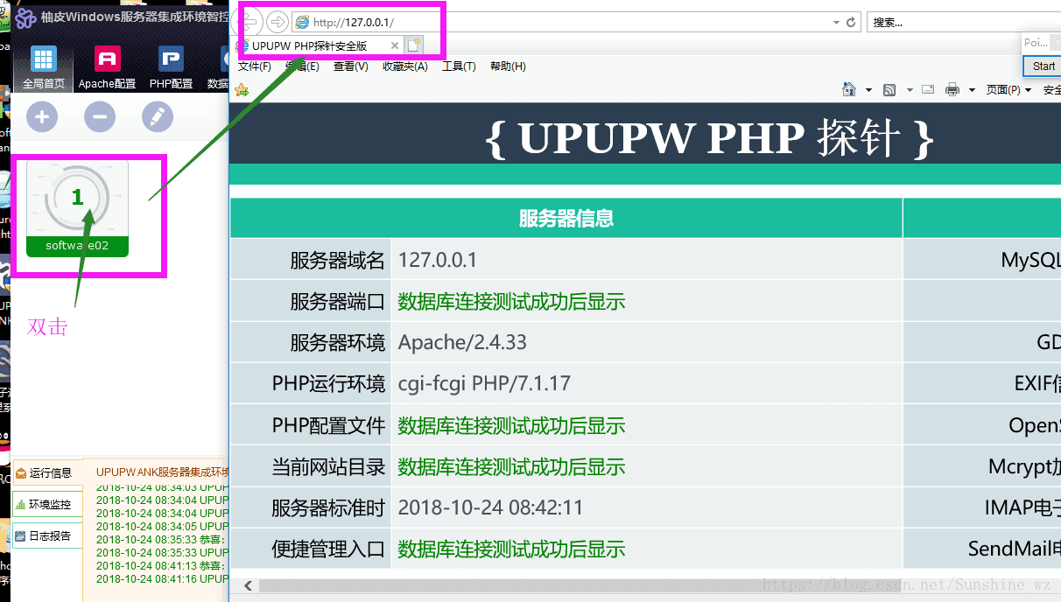1061x602 pixels.
Task: Click the Apache/2.4.33 value text
Action: click(x=462, y=342)
